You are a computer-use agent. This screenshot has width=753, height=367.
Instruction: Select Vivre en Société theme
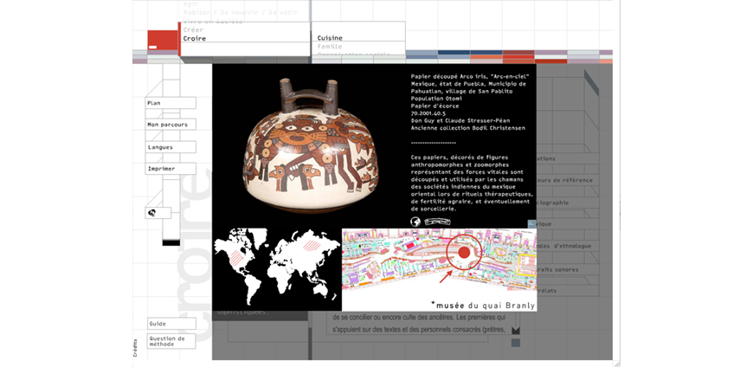click(x=213, y=21)
